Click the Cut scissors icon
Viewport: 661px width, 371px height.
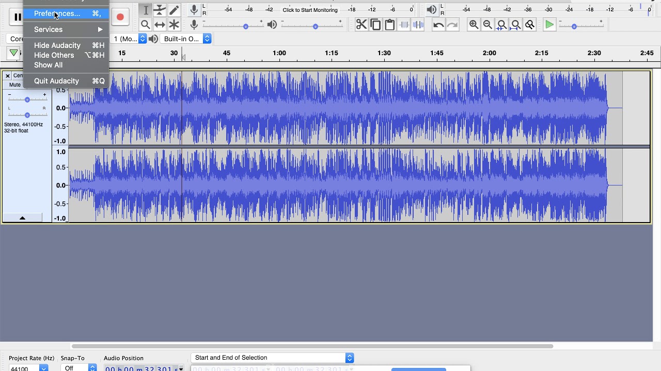pyautogui.click(x=361, y=24)
